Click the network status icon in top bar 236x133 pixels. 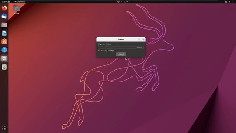tap(226, 1)
